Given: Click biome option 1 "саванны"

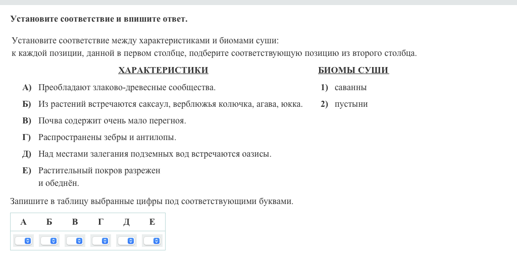Looking at the screenshot, I should (350, 88).
